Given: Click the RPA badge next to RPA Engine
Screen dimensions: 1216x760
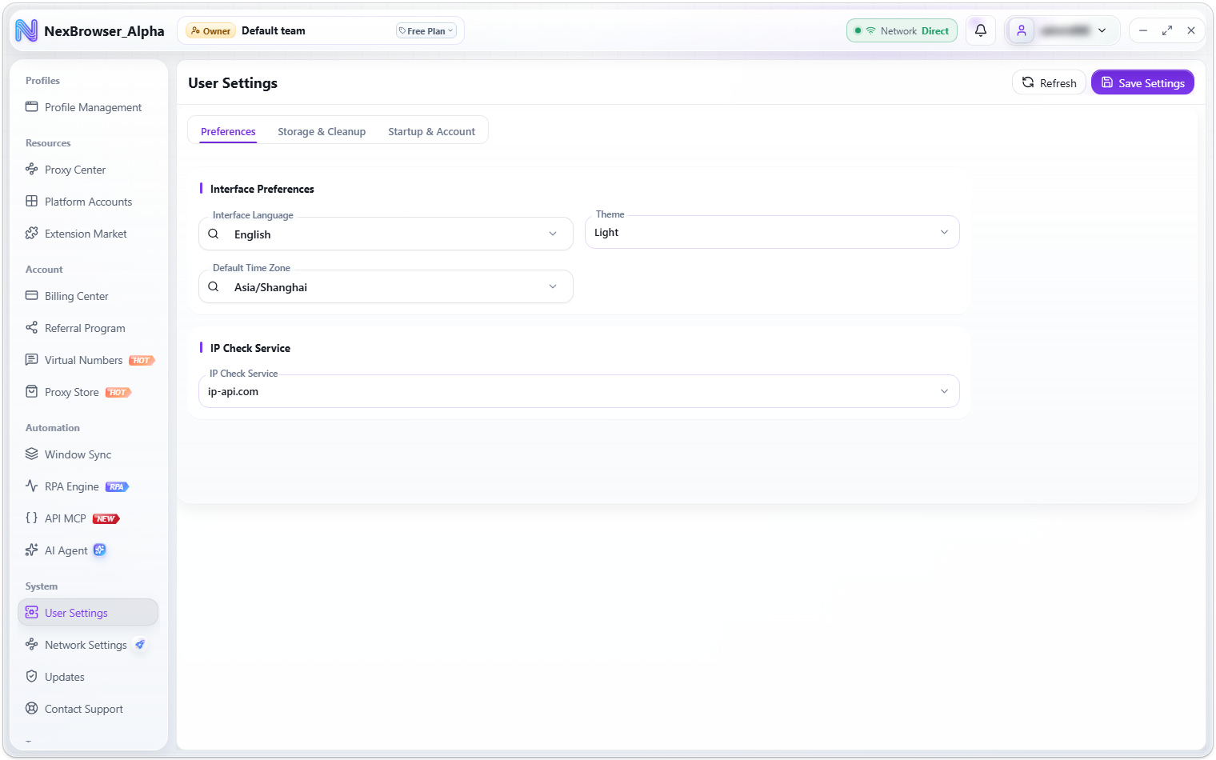Looking at the screenshot, I should (117, 486).
